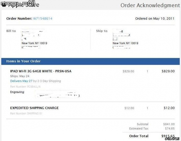Click the Order Acknowledgment heading
Screen dimensions: 181x141
click(150, 5)
